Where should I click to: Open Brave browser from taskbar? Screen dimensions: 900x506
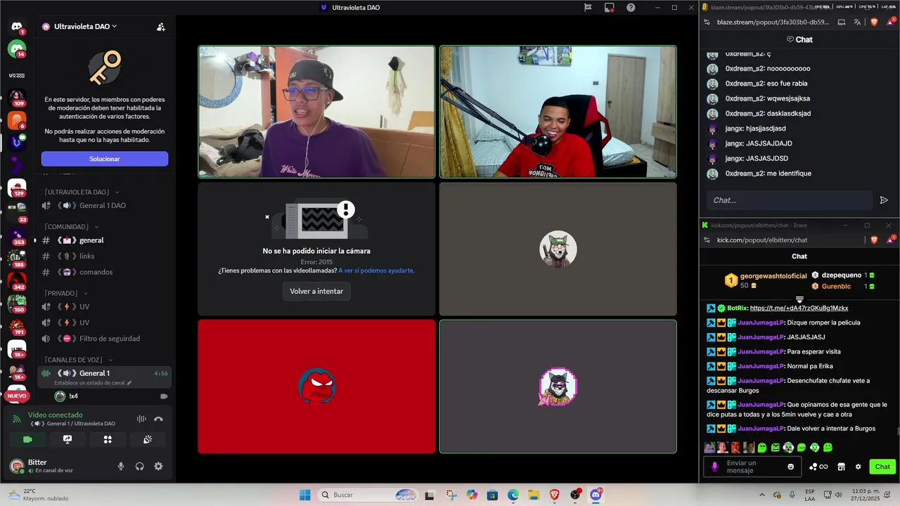pos(554,495)
